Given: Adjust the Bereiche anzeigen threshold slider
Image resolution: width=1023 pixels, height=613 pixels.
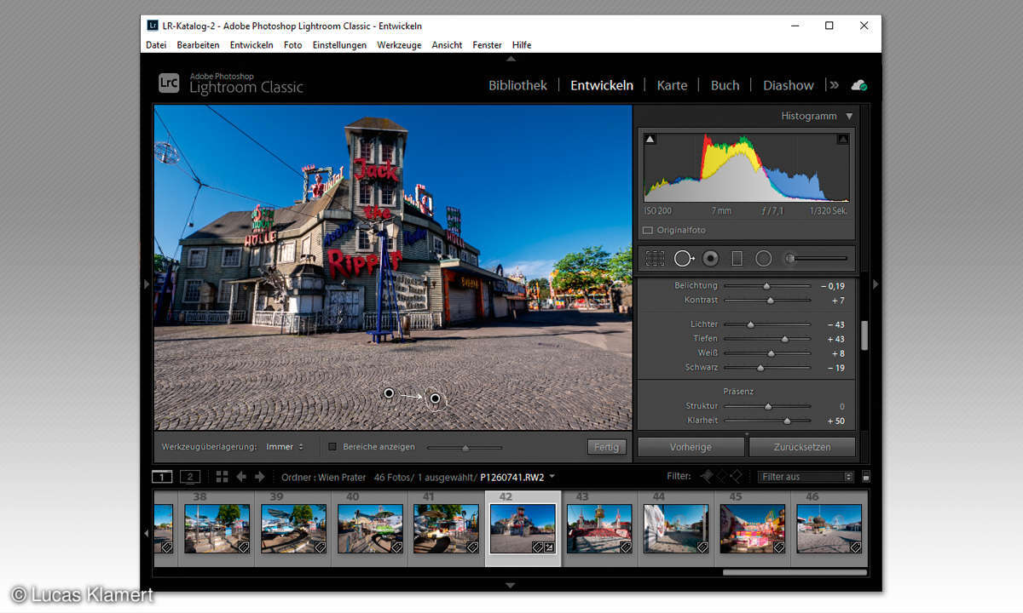Looking at the screenshot, I should [465, 447].
